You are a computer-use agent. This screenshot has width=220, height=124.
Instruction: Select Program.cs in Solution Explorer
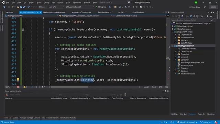click(185, 68)
